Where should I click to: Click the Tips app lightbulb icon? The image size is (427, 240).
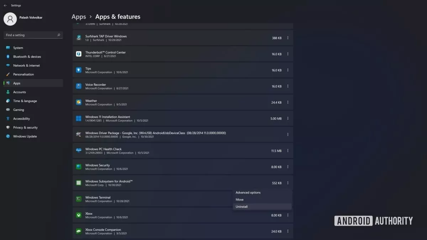[x=79, y=70]
